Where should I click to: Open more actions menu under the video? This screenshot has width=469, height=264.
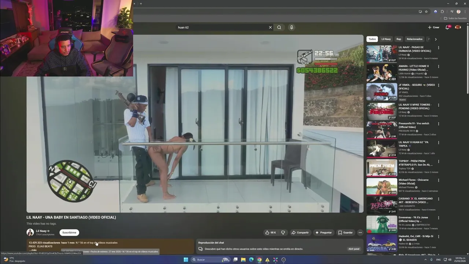(x=360, y=232)
